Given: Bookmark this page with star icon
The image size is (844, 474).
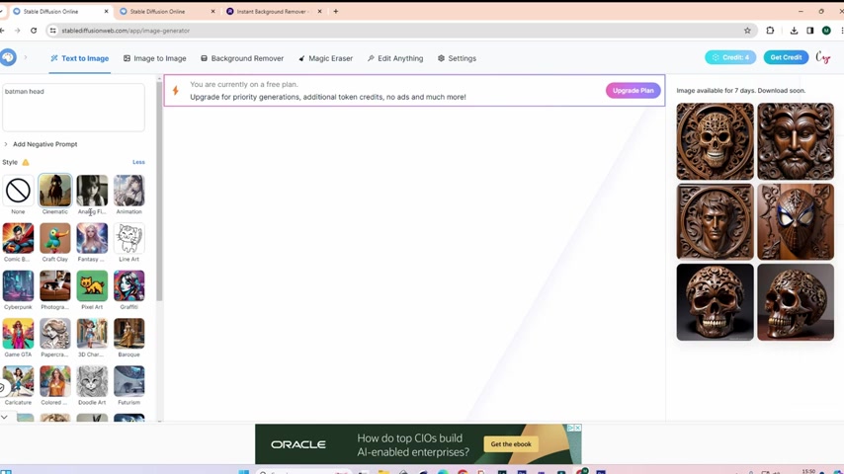Looking at the screenshot, I should click(x=747, y=31).
